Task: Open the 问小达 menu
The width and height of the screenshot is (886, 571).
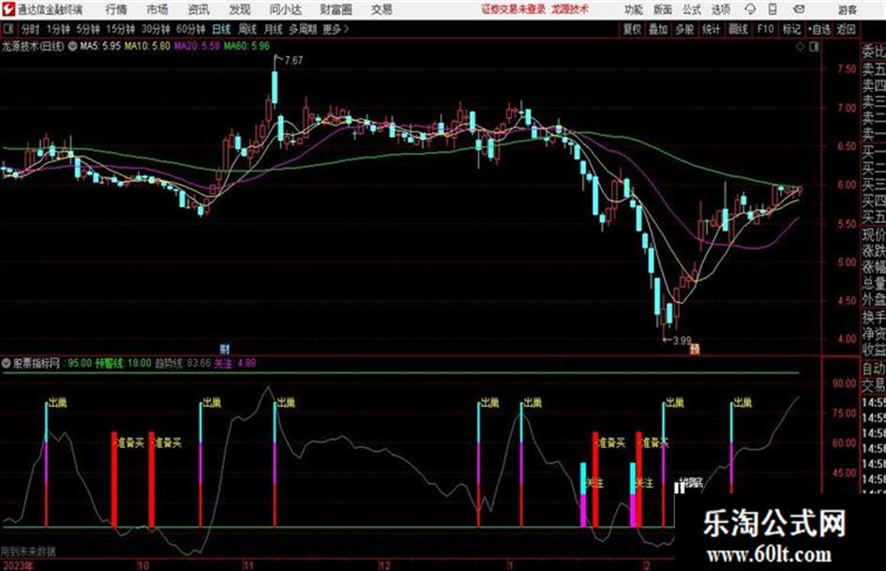Action: 285,9
